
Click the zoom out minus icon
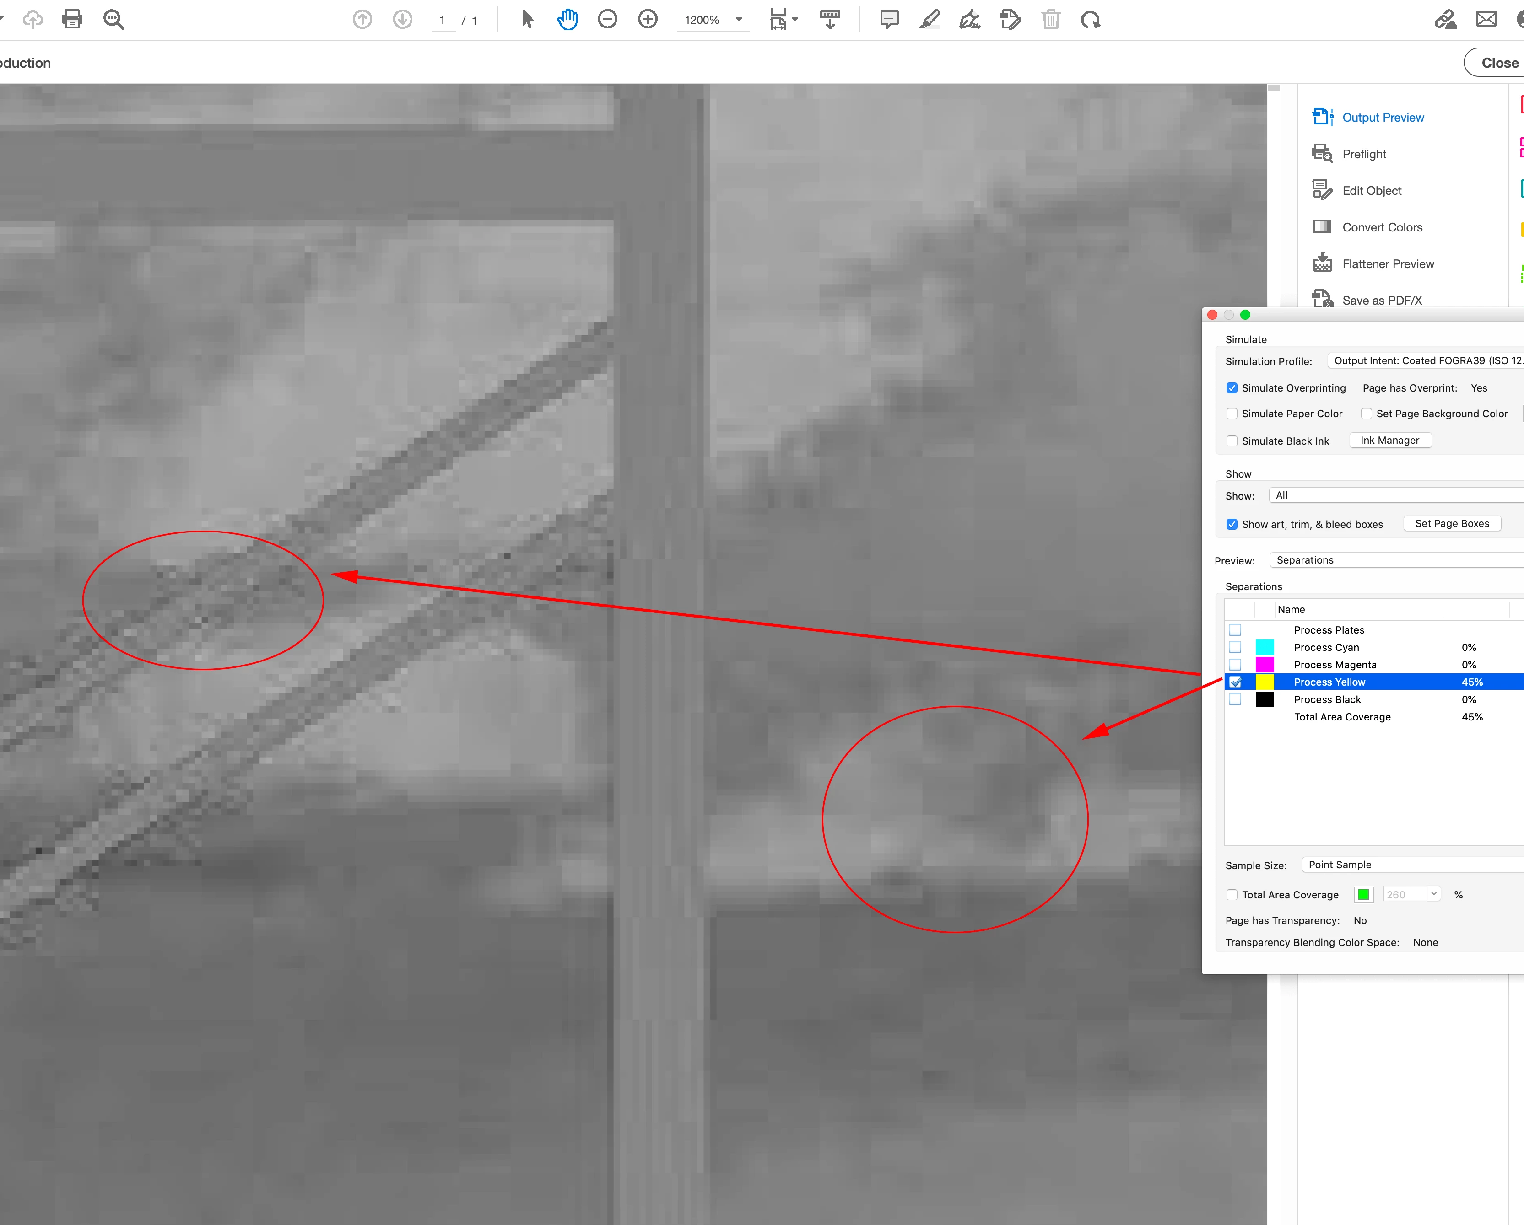(x=607, y=19)
